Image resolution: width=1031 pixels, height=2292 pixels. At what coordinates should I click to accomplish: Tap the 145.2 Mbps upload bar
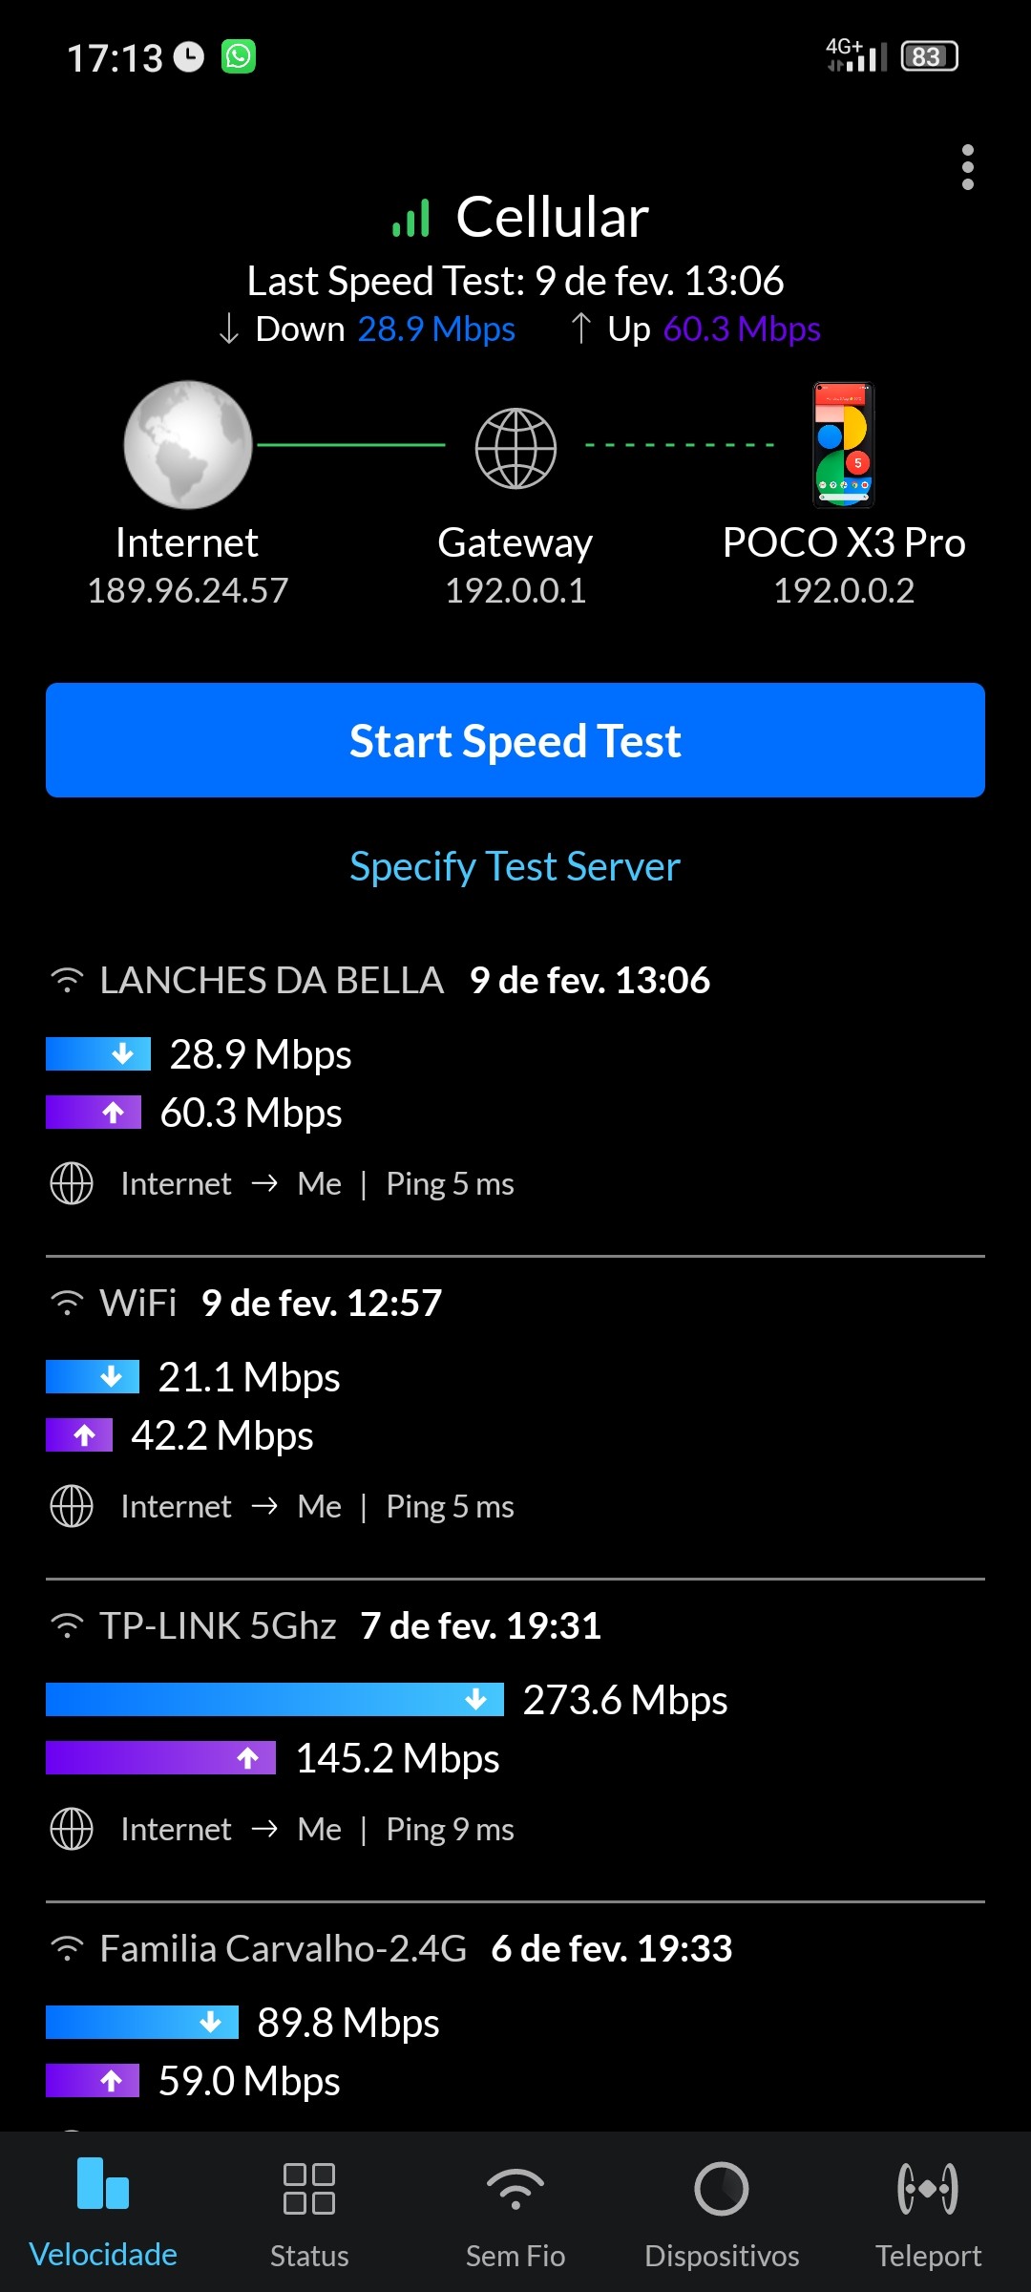pyautogui.click(x=160, y=1758)
